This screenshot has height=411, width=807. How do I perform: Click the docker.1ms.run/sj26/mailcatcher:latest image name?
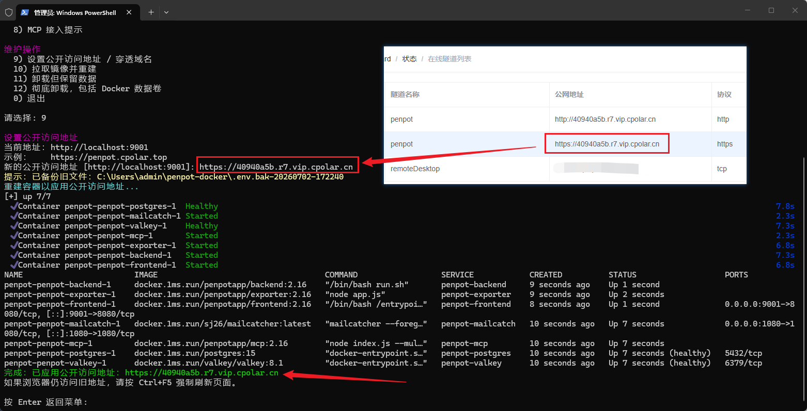(223, 324)
